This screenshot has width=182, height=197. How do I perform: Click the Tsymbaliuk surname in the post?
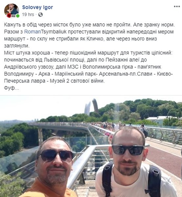coord(54,32)
